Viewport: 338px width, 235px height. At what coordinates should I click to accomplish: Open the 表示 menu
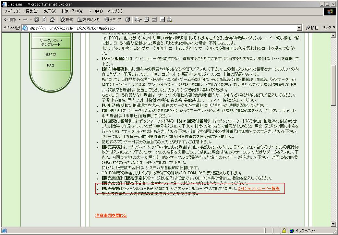(x=50, y=11)
